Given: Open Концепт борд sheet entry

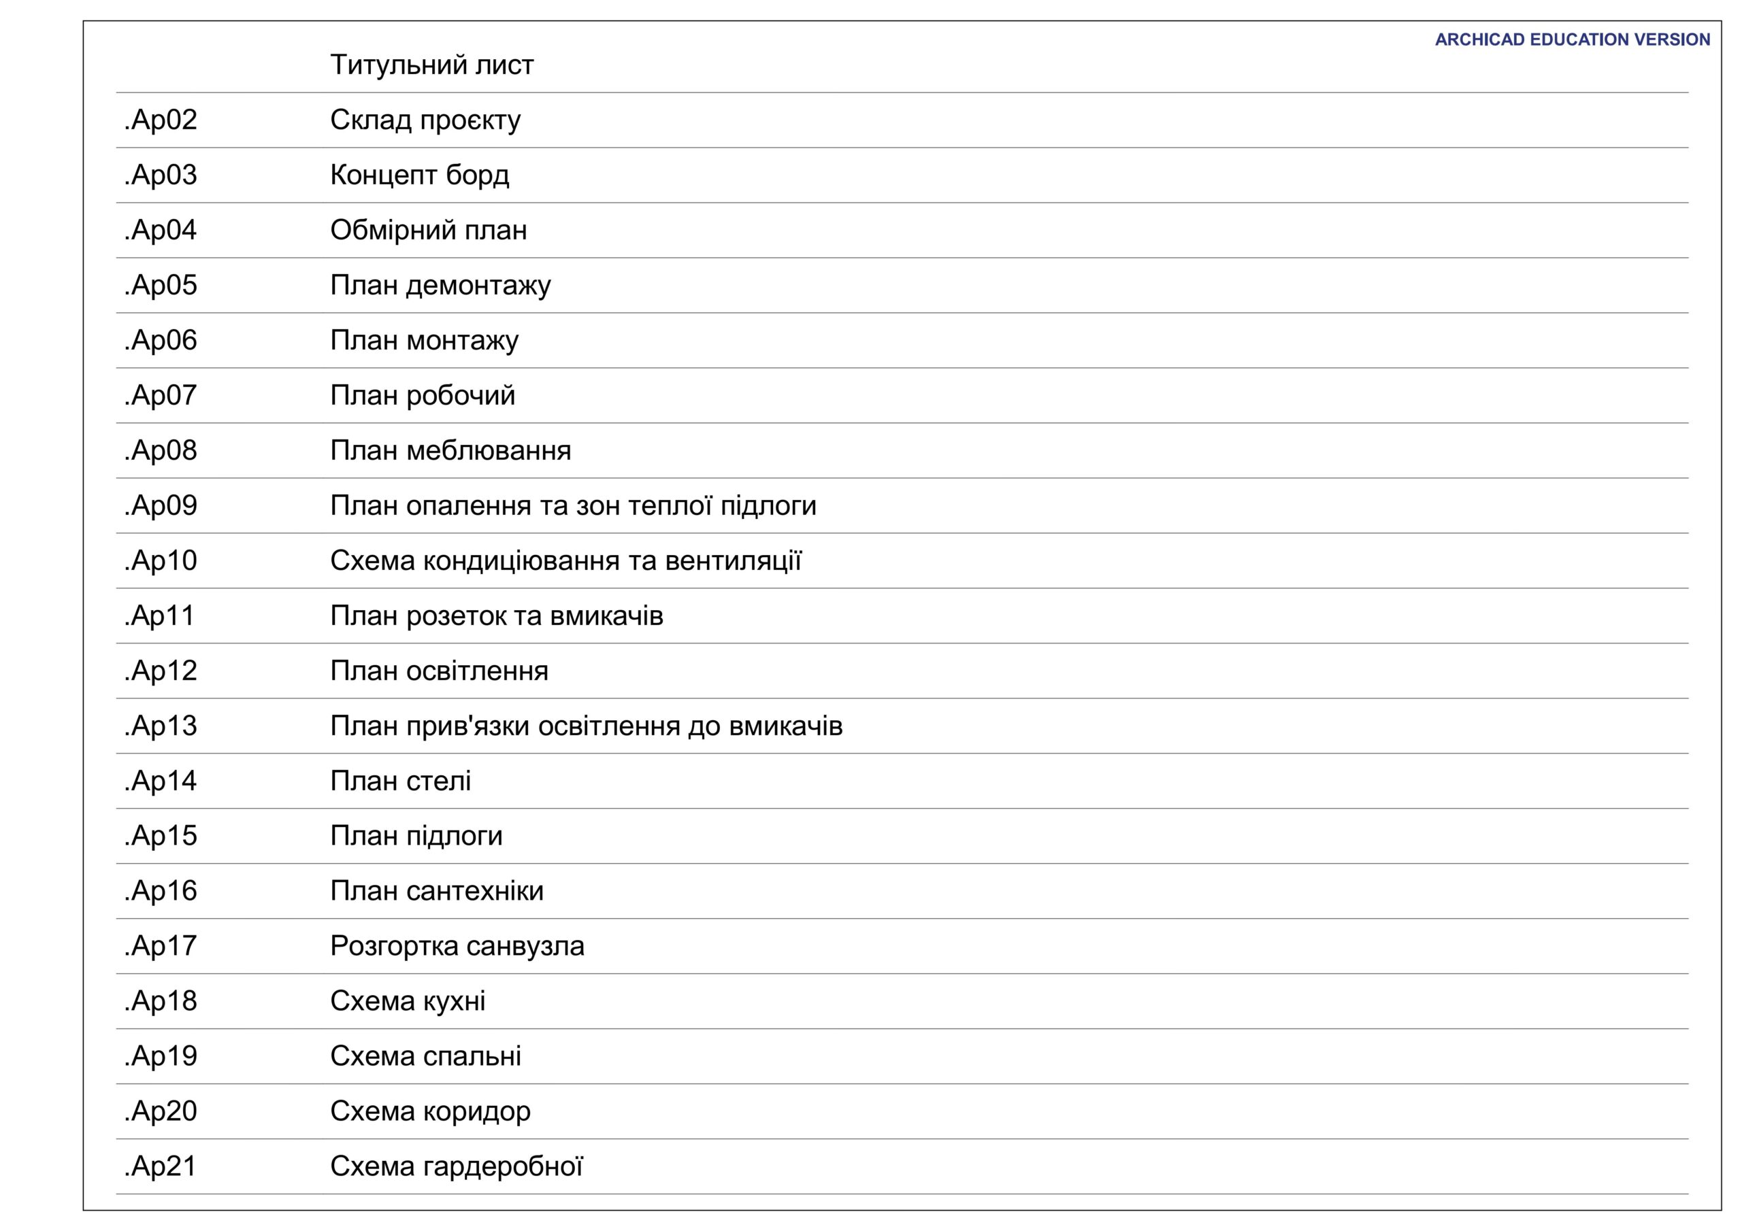Looking at the screenshot, I should click(420, 175).
